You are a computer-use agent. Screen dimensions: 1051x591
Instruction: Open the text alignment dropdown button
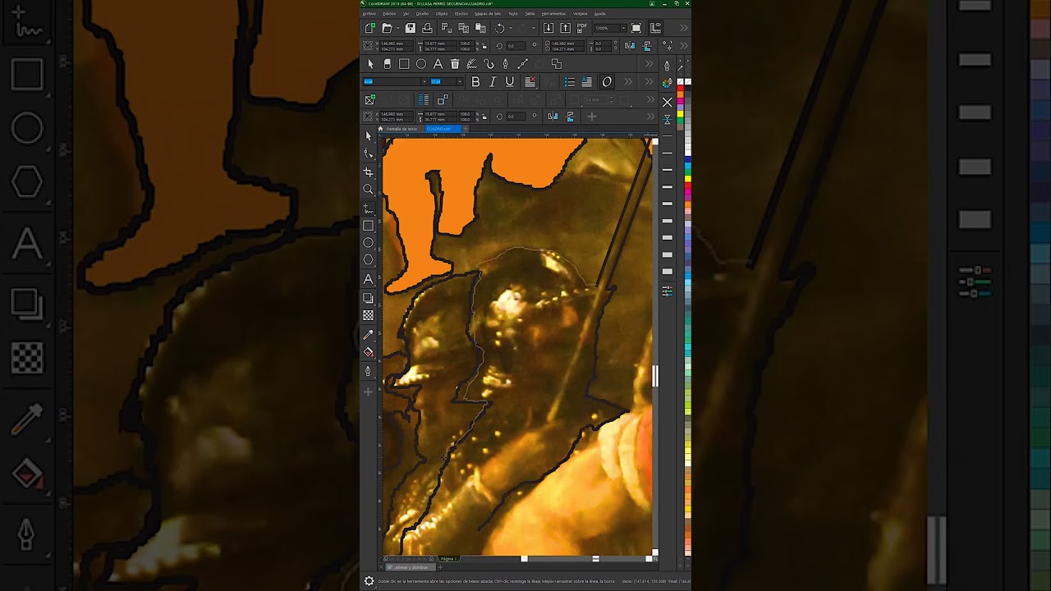click(530, 81)
